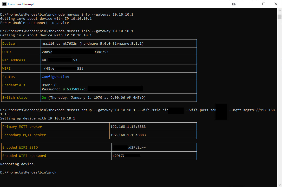Click the Rebooting device line
This screenshot has height=187, width=282.
click(17, 164)
